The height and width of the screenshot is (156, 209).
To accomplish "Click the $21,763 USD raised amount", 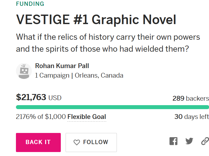I will click(x=39, y=97).
